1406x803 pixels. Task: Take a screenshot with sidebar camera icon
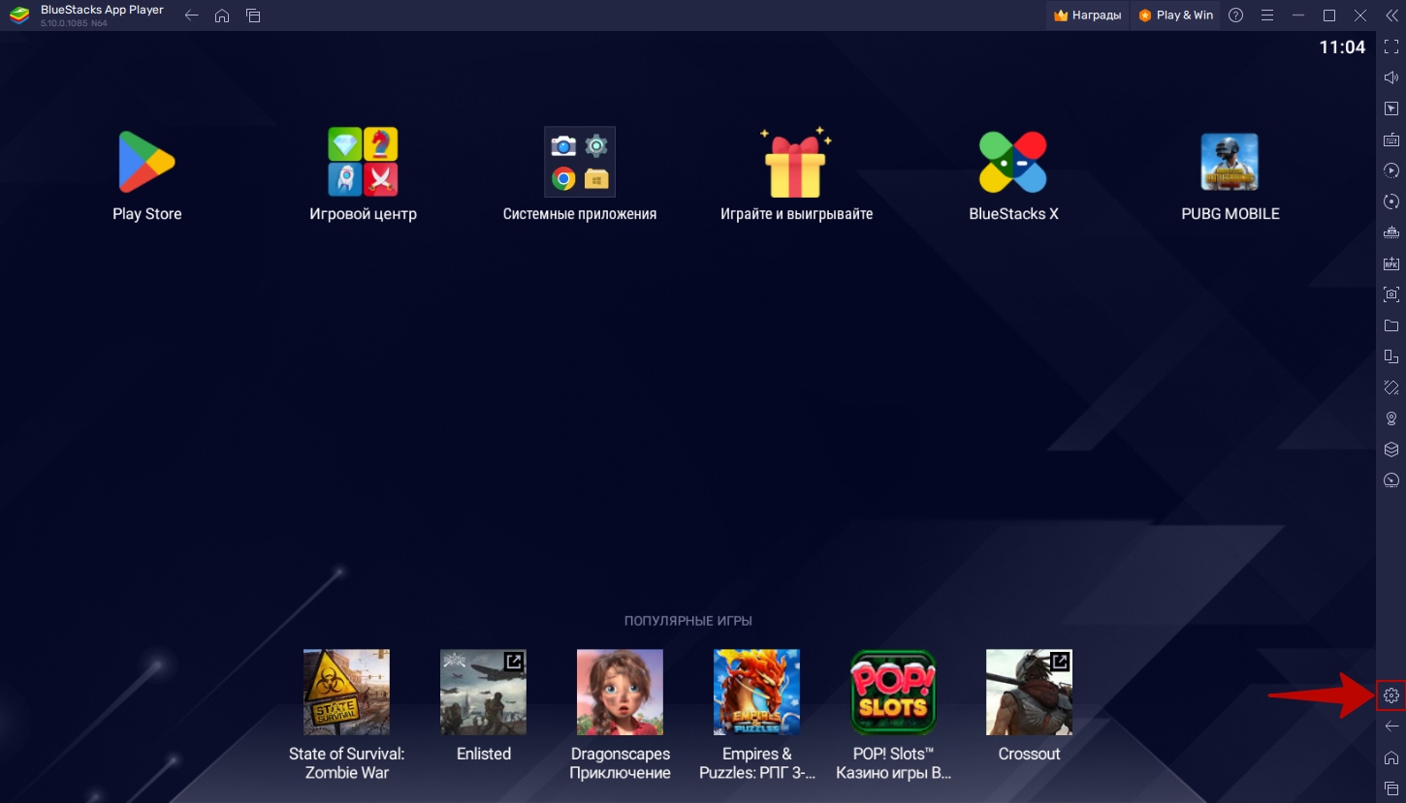1391,294
